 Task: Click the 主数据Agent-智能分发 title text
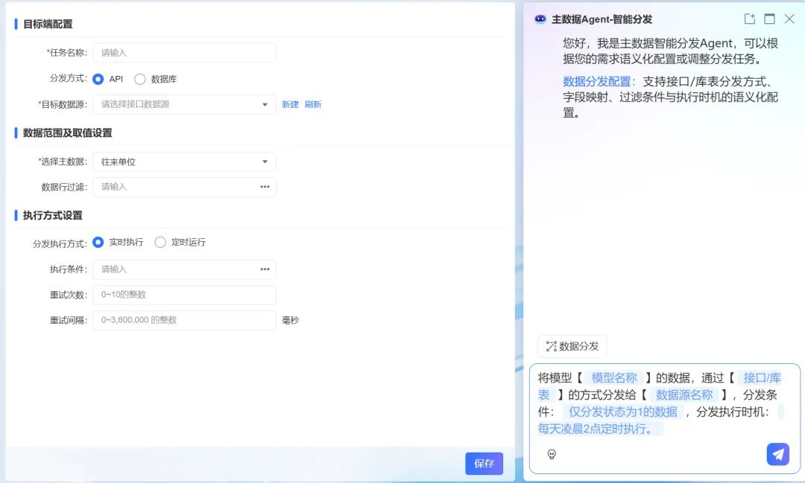pyautogui.click(x=602, y=19)
